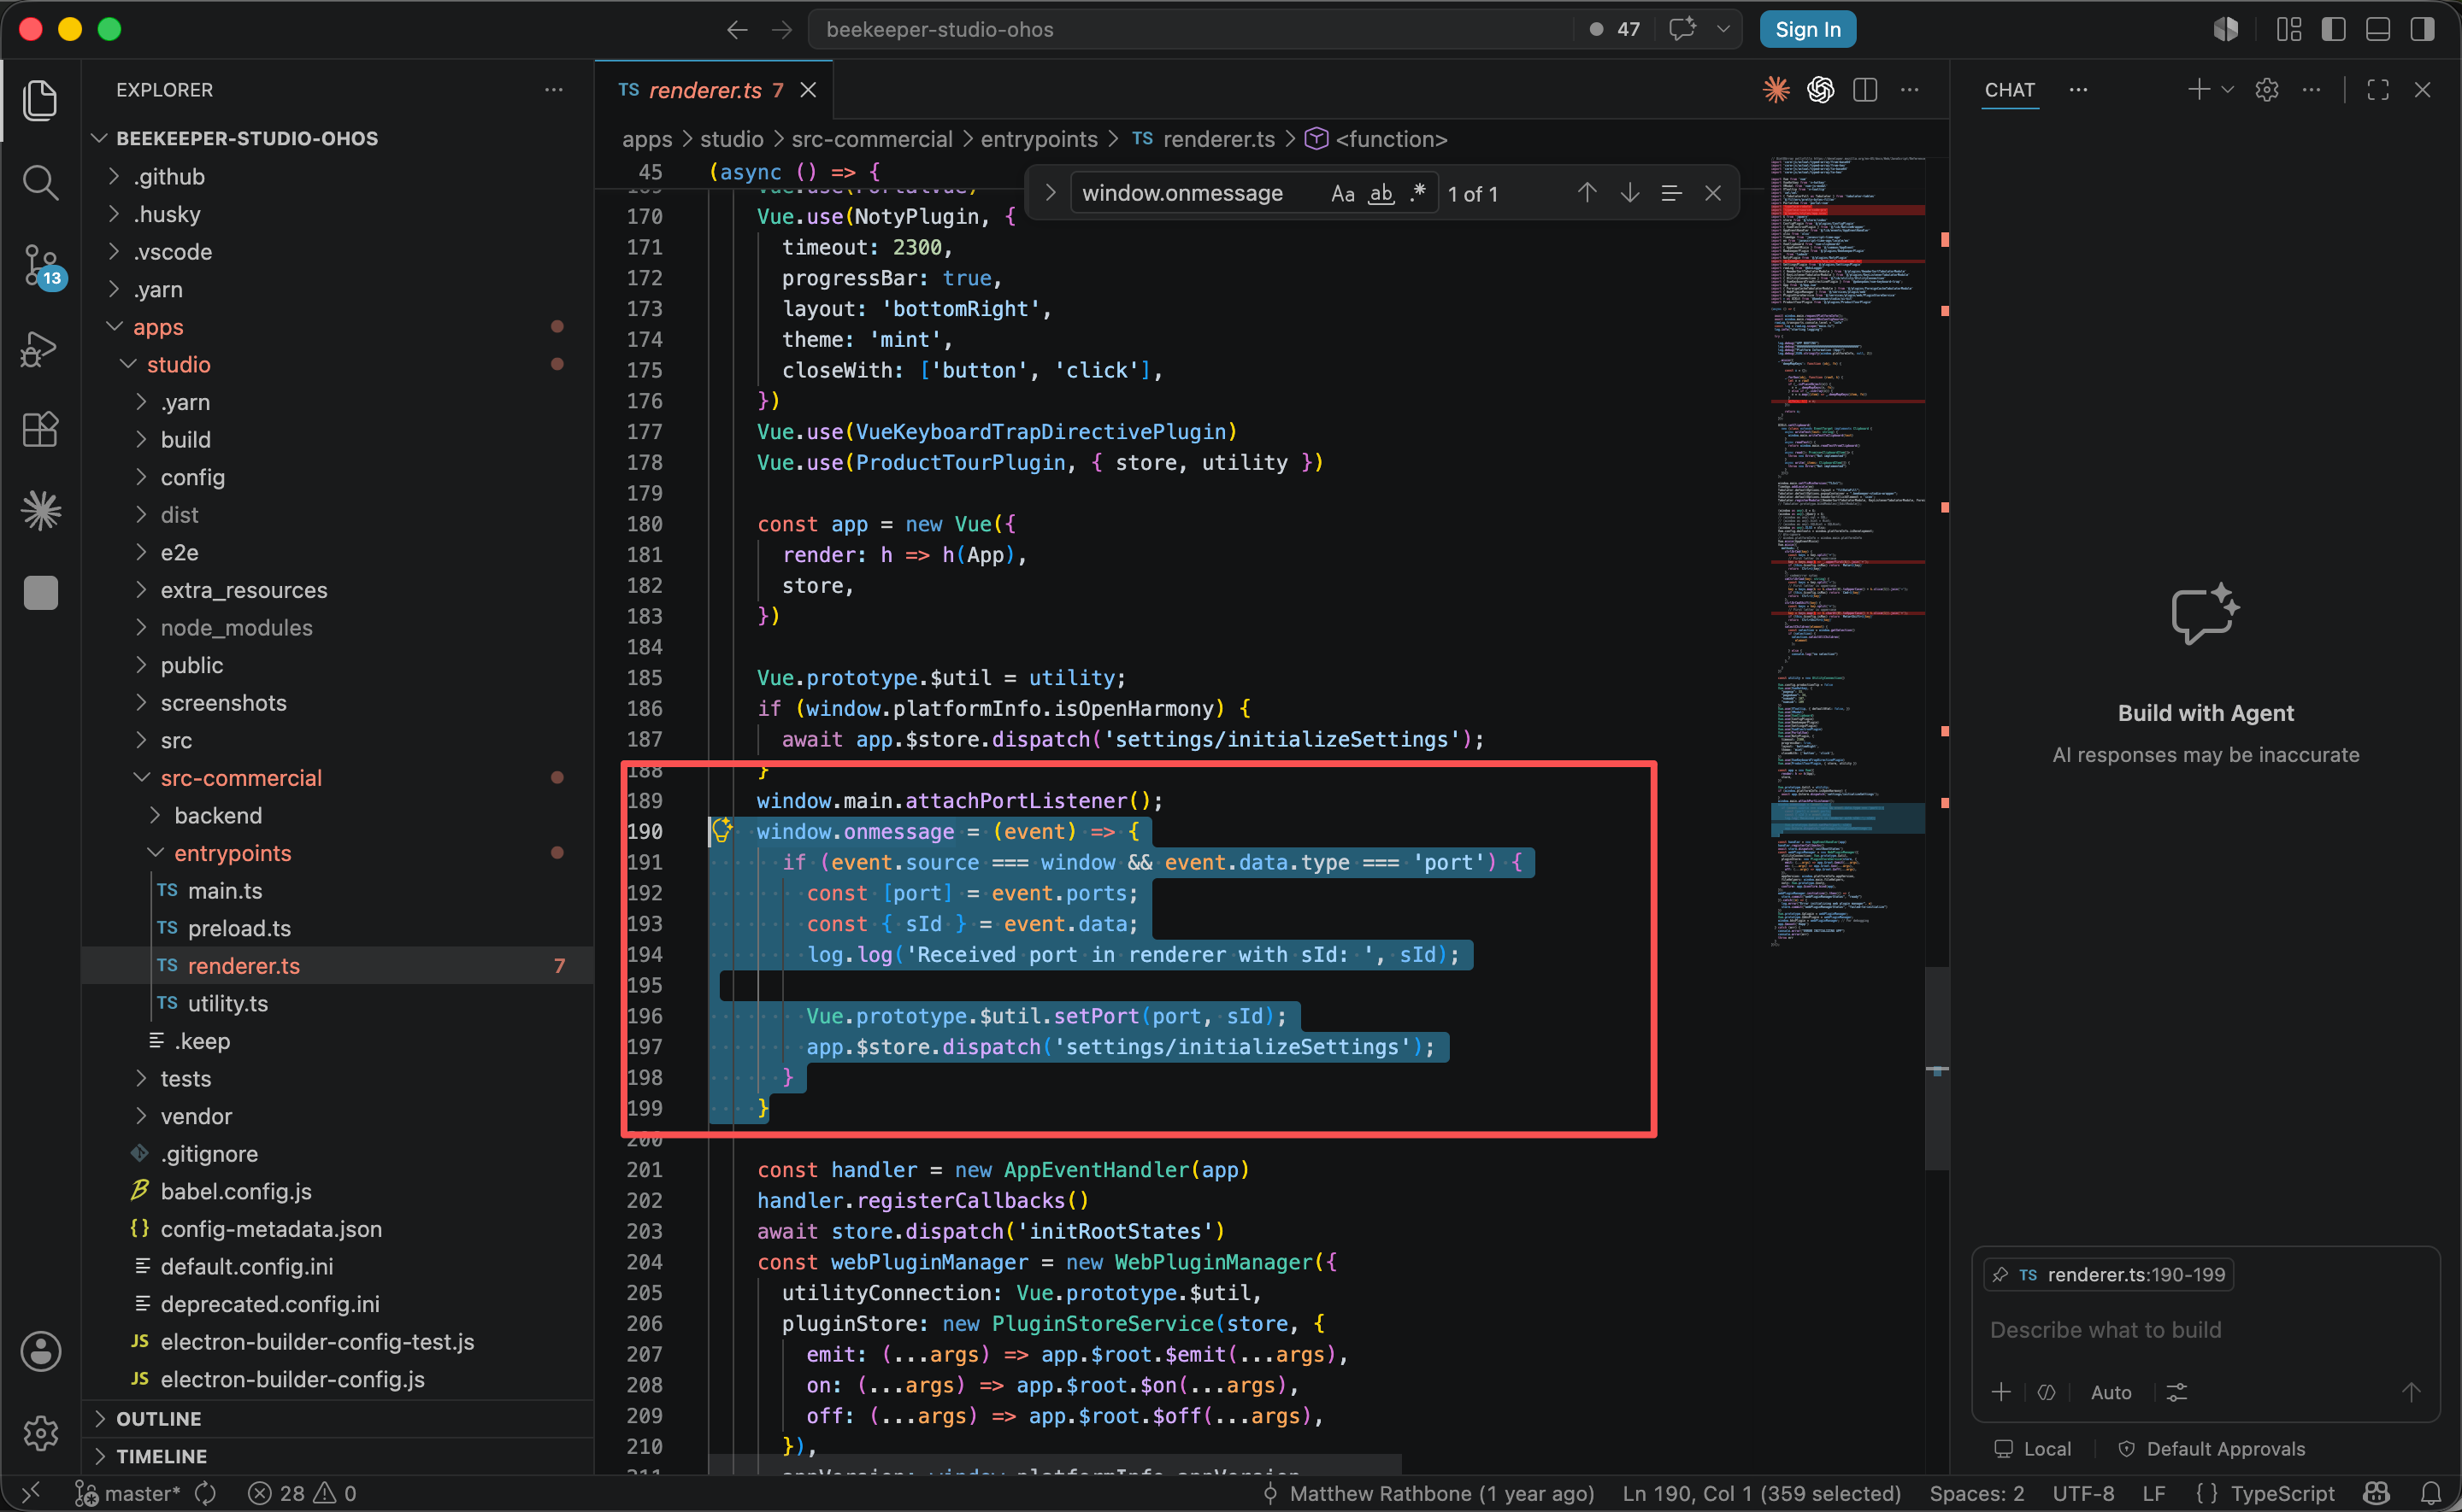Viewport: 2462px width, 1512px height.
Task: Open Source Control with the 13 badge
Action: (x=42, y=266)
